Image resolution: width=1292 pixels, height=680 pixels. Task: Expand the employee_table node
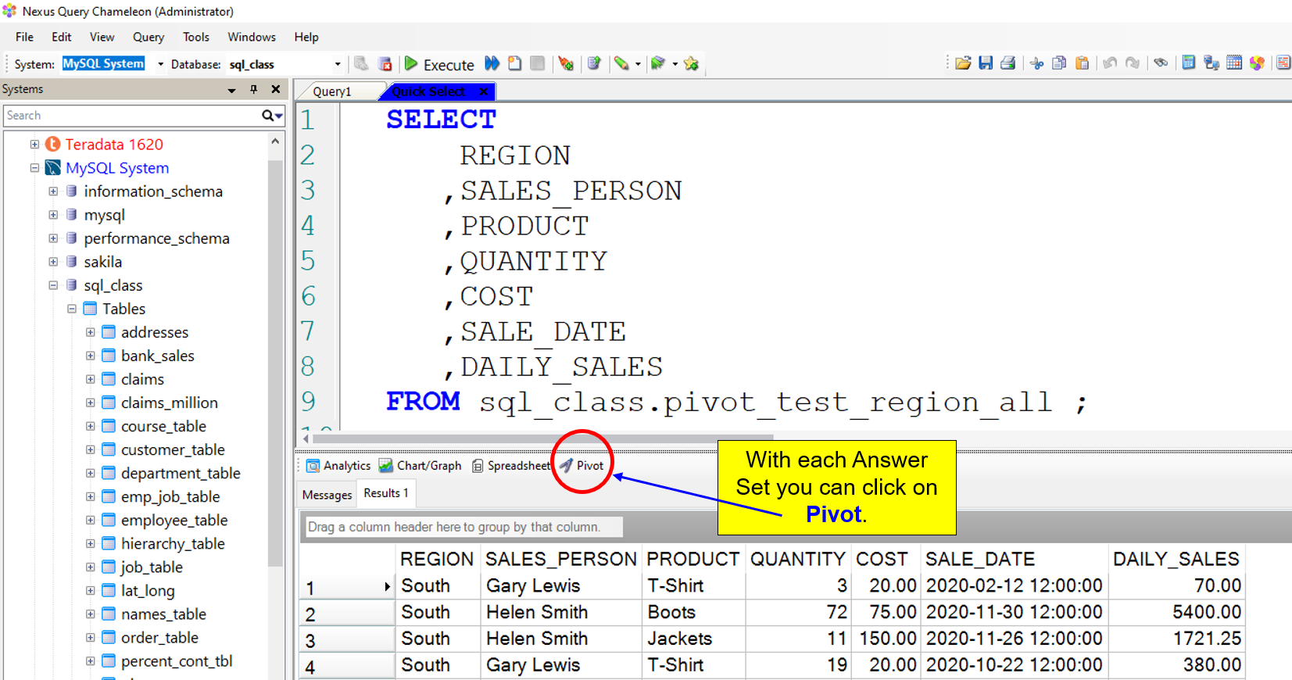coord(91,520)
